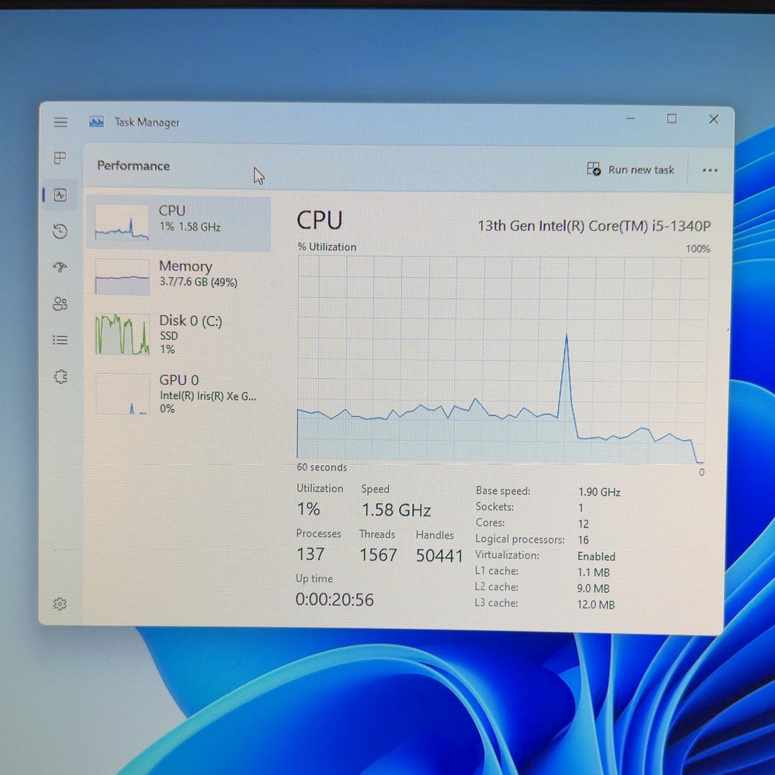Viewport: 775px width, 775px height.
Task: Click the 1.58 GHz speed value
Action: click(396, 510)
